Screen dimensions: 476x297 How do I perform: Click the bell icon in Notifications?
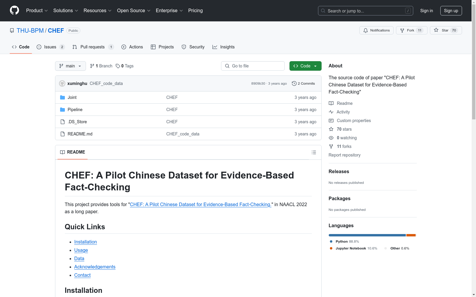(366, 30)
